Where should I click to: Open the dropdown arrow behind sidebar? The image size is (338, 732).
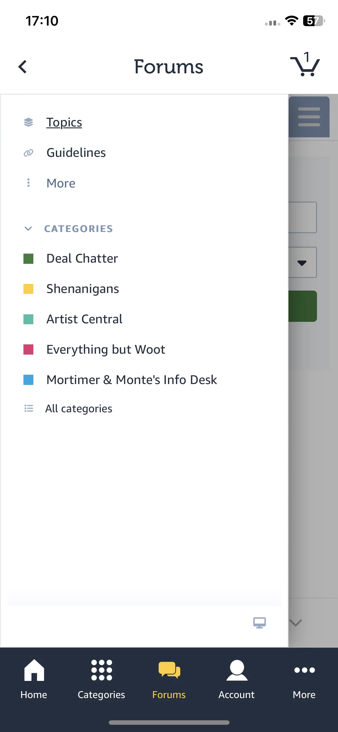point(302,263)
